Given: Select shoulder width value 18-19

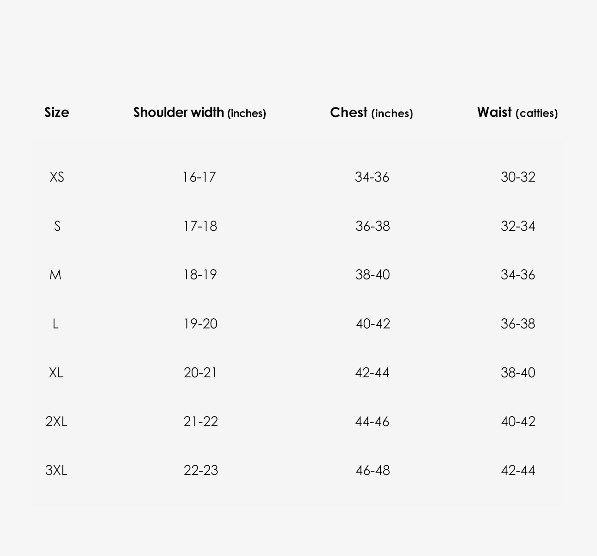Looking at the screenshot, I should point(200,275).
